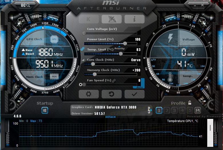Unlink power and temp limit
Screen dimensions: 223x150
tap(83, 49)
